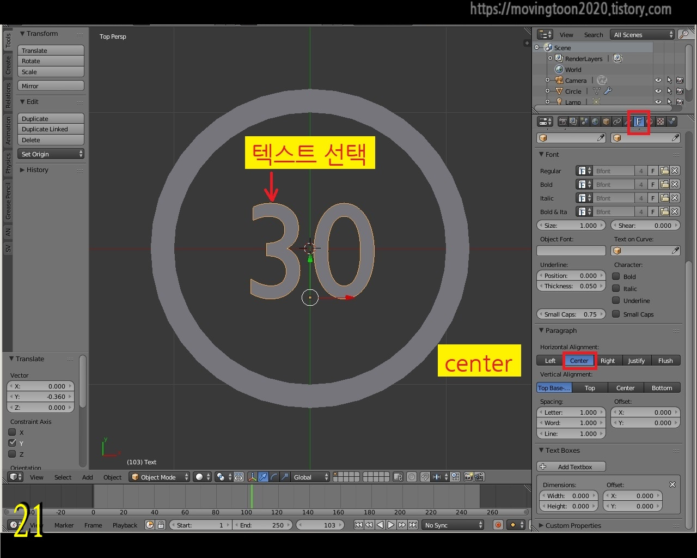Viewport: 697px width, 558px height.
Task: Enable Z constraint axis checkbox
Action: [x=12, y=454]
